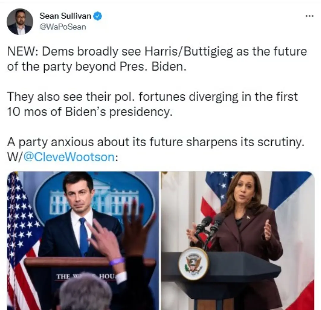321x310 pixels.
Task: Open the @WaPoSean handle link
Action: [63, 27]
